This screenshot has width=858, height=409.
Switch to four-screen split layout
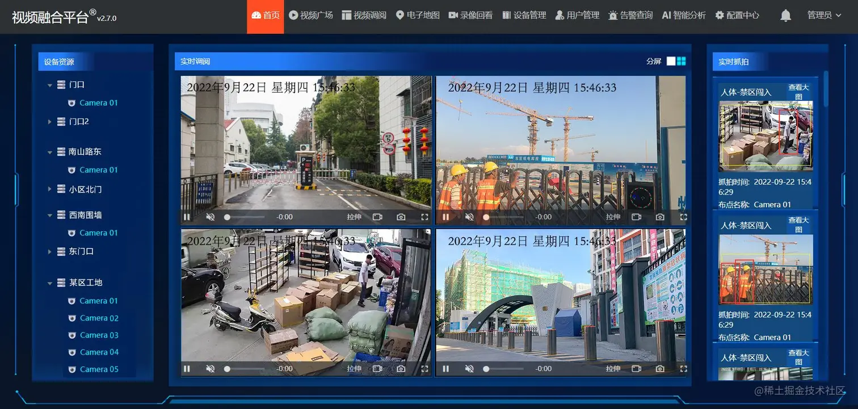point(682,61)
